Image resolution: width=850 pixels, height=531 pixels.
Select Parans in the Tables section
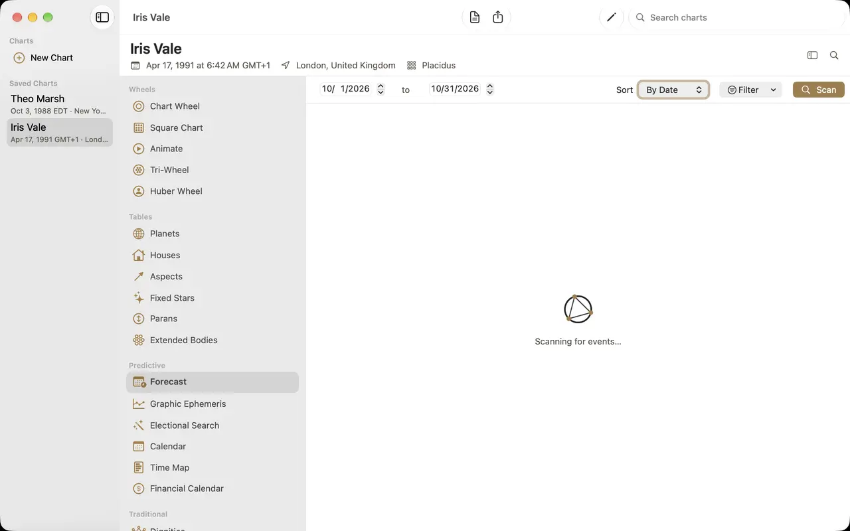point(212,319)
